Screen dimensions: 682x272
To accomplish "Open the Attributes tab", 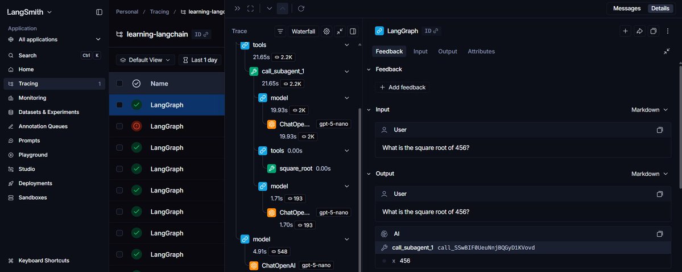I will point(481,51).
